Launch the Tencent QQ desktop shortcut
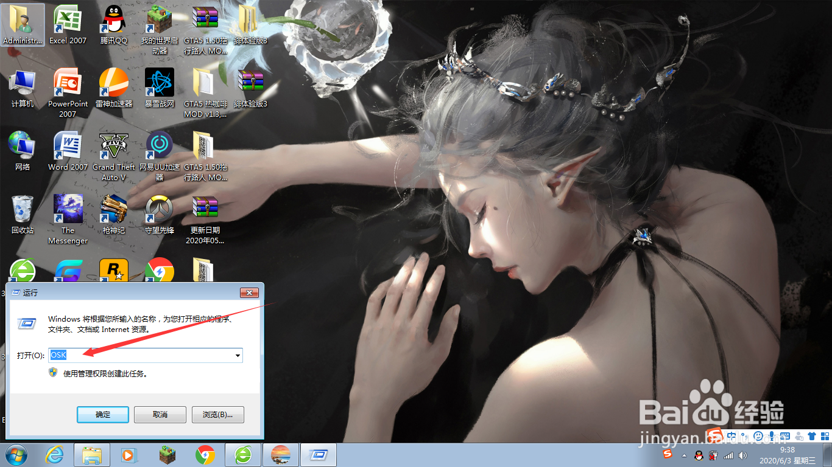 (114, 26)
